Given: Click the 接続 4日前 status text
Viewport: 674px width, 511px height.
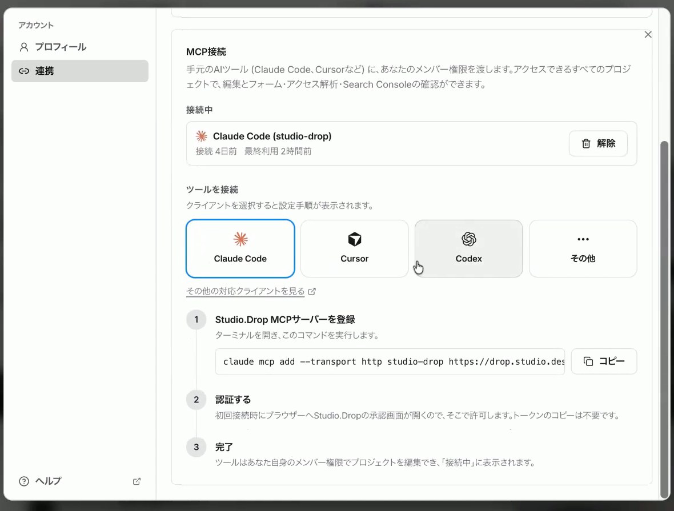Looking at the screenshot, I should [216, 151].
